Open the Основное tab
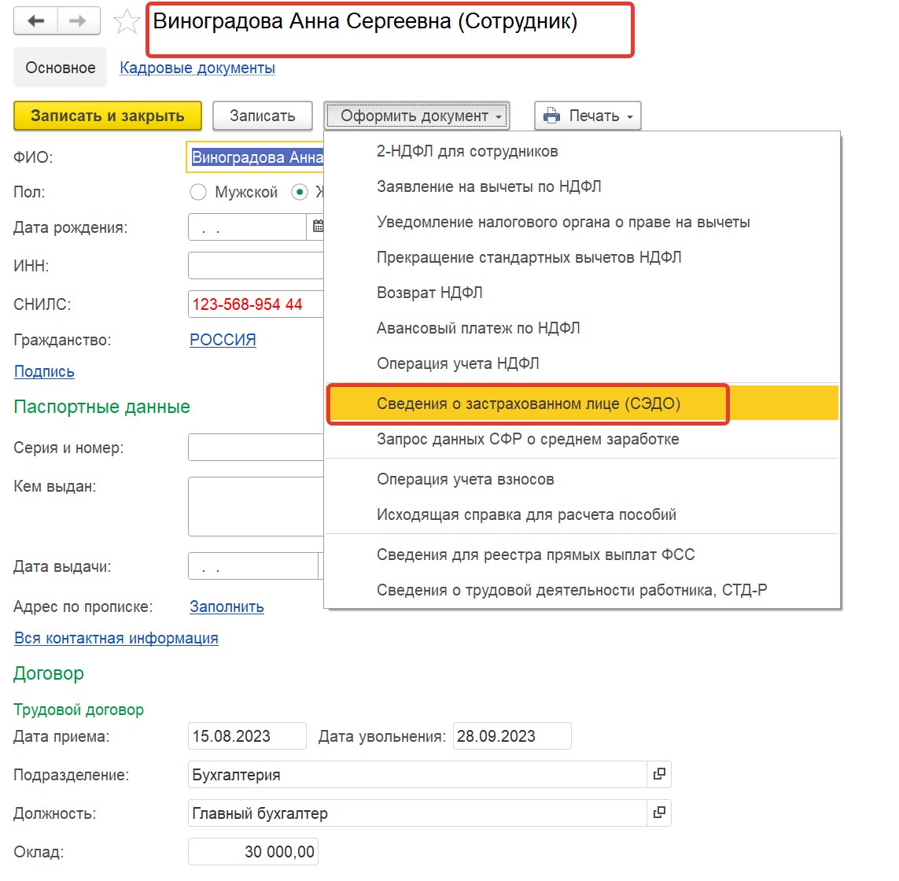Screen dimensions: 899x881 coord(61,68)
